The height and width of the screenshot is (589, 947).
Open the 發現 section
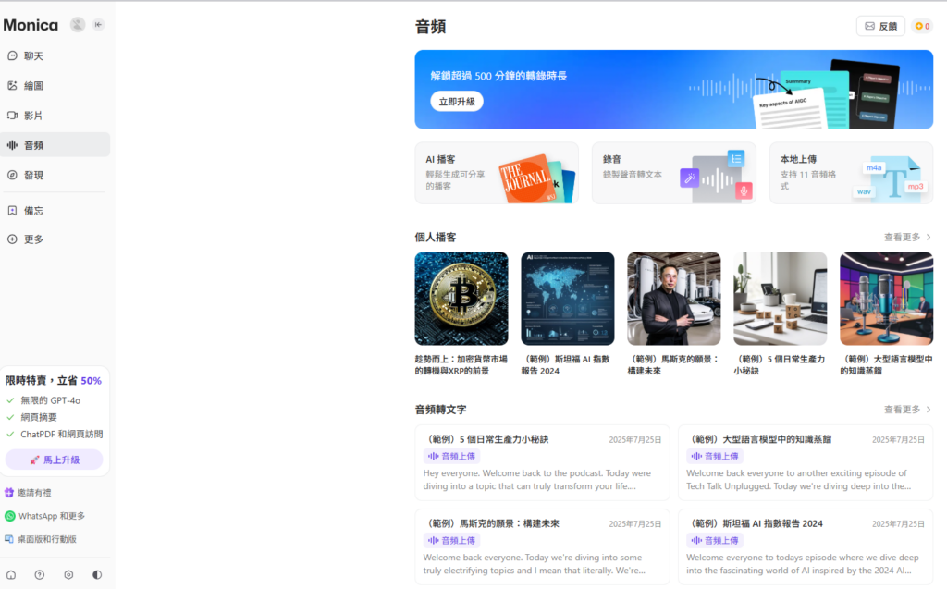pos(55,175)
